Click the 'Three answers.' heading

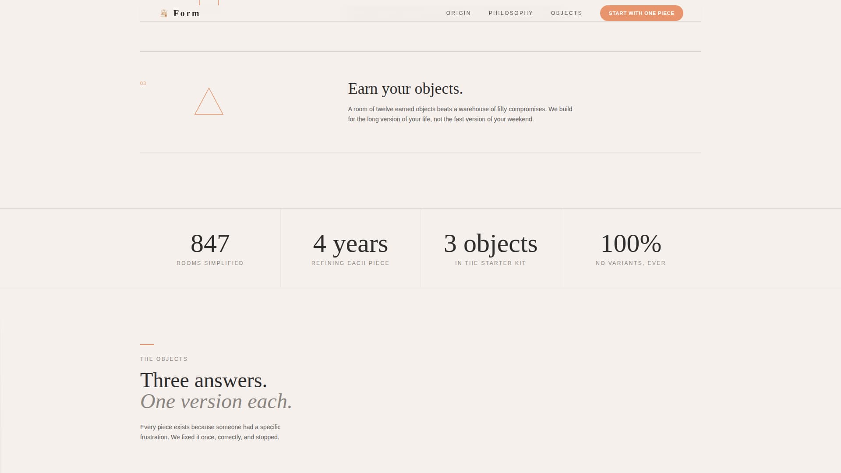pyautogui.click(x=204, y=381)
